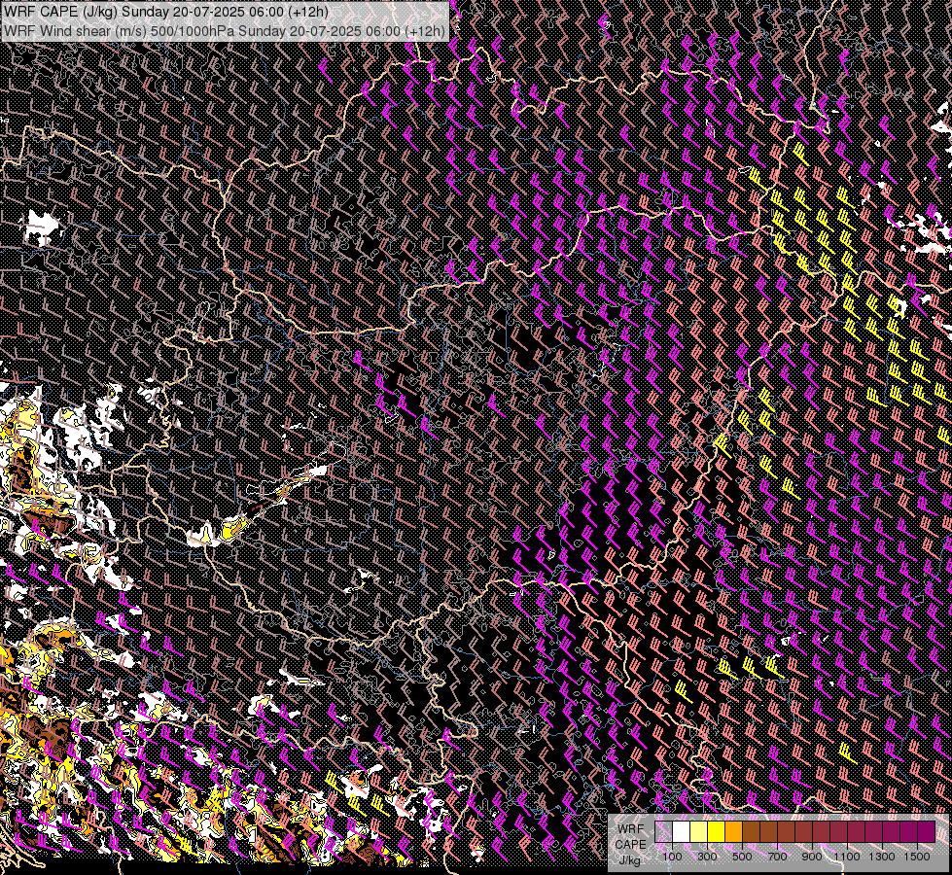Select the white swatch in the CAPE legend

coord(682,832)
